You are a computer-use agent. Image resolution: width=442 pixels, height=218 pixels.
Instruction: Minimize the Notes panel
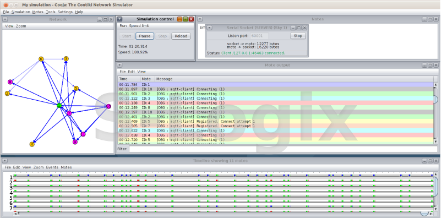(424, 19)
